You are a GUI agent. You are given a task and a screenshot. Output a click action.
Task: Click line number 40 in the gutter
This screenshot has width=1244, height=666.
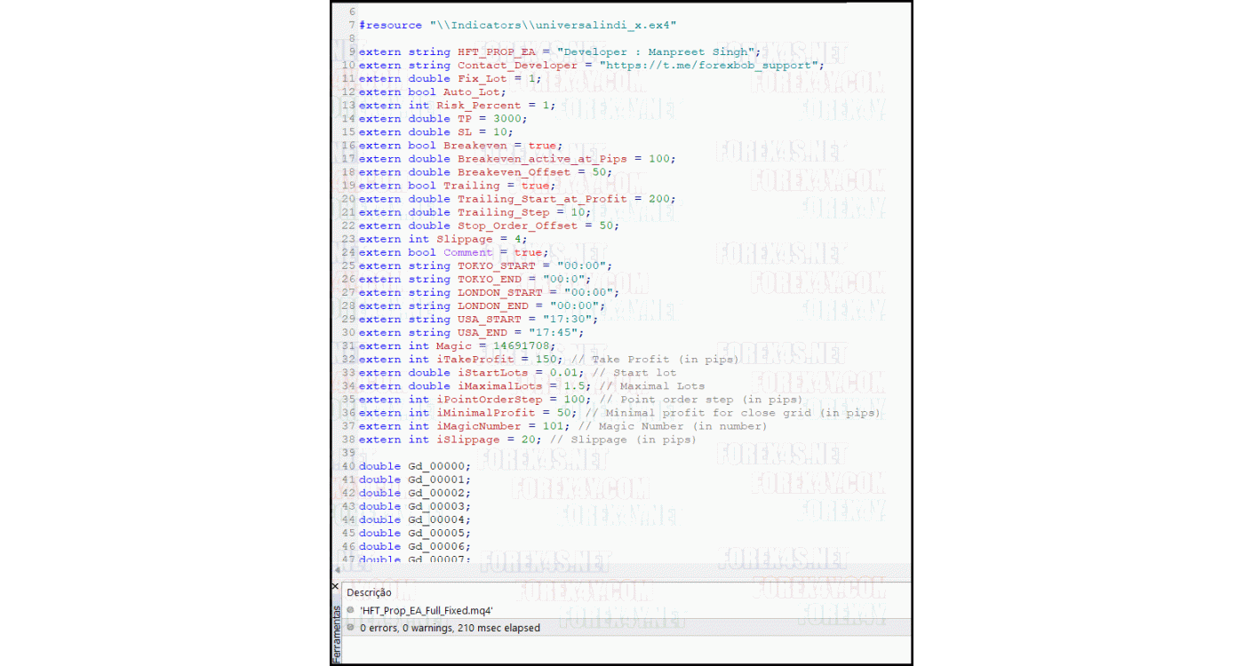(348, 465)
